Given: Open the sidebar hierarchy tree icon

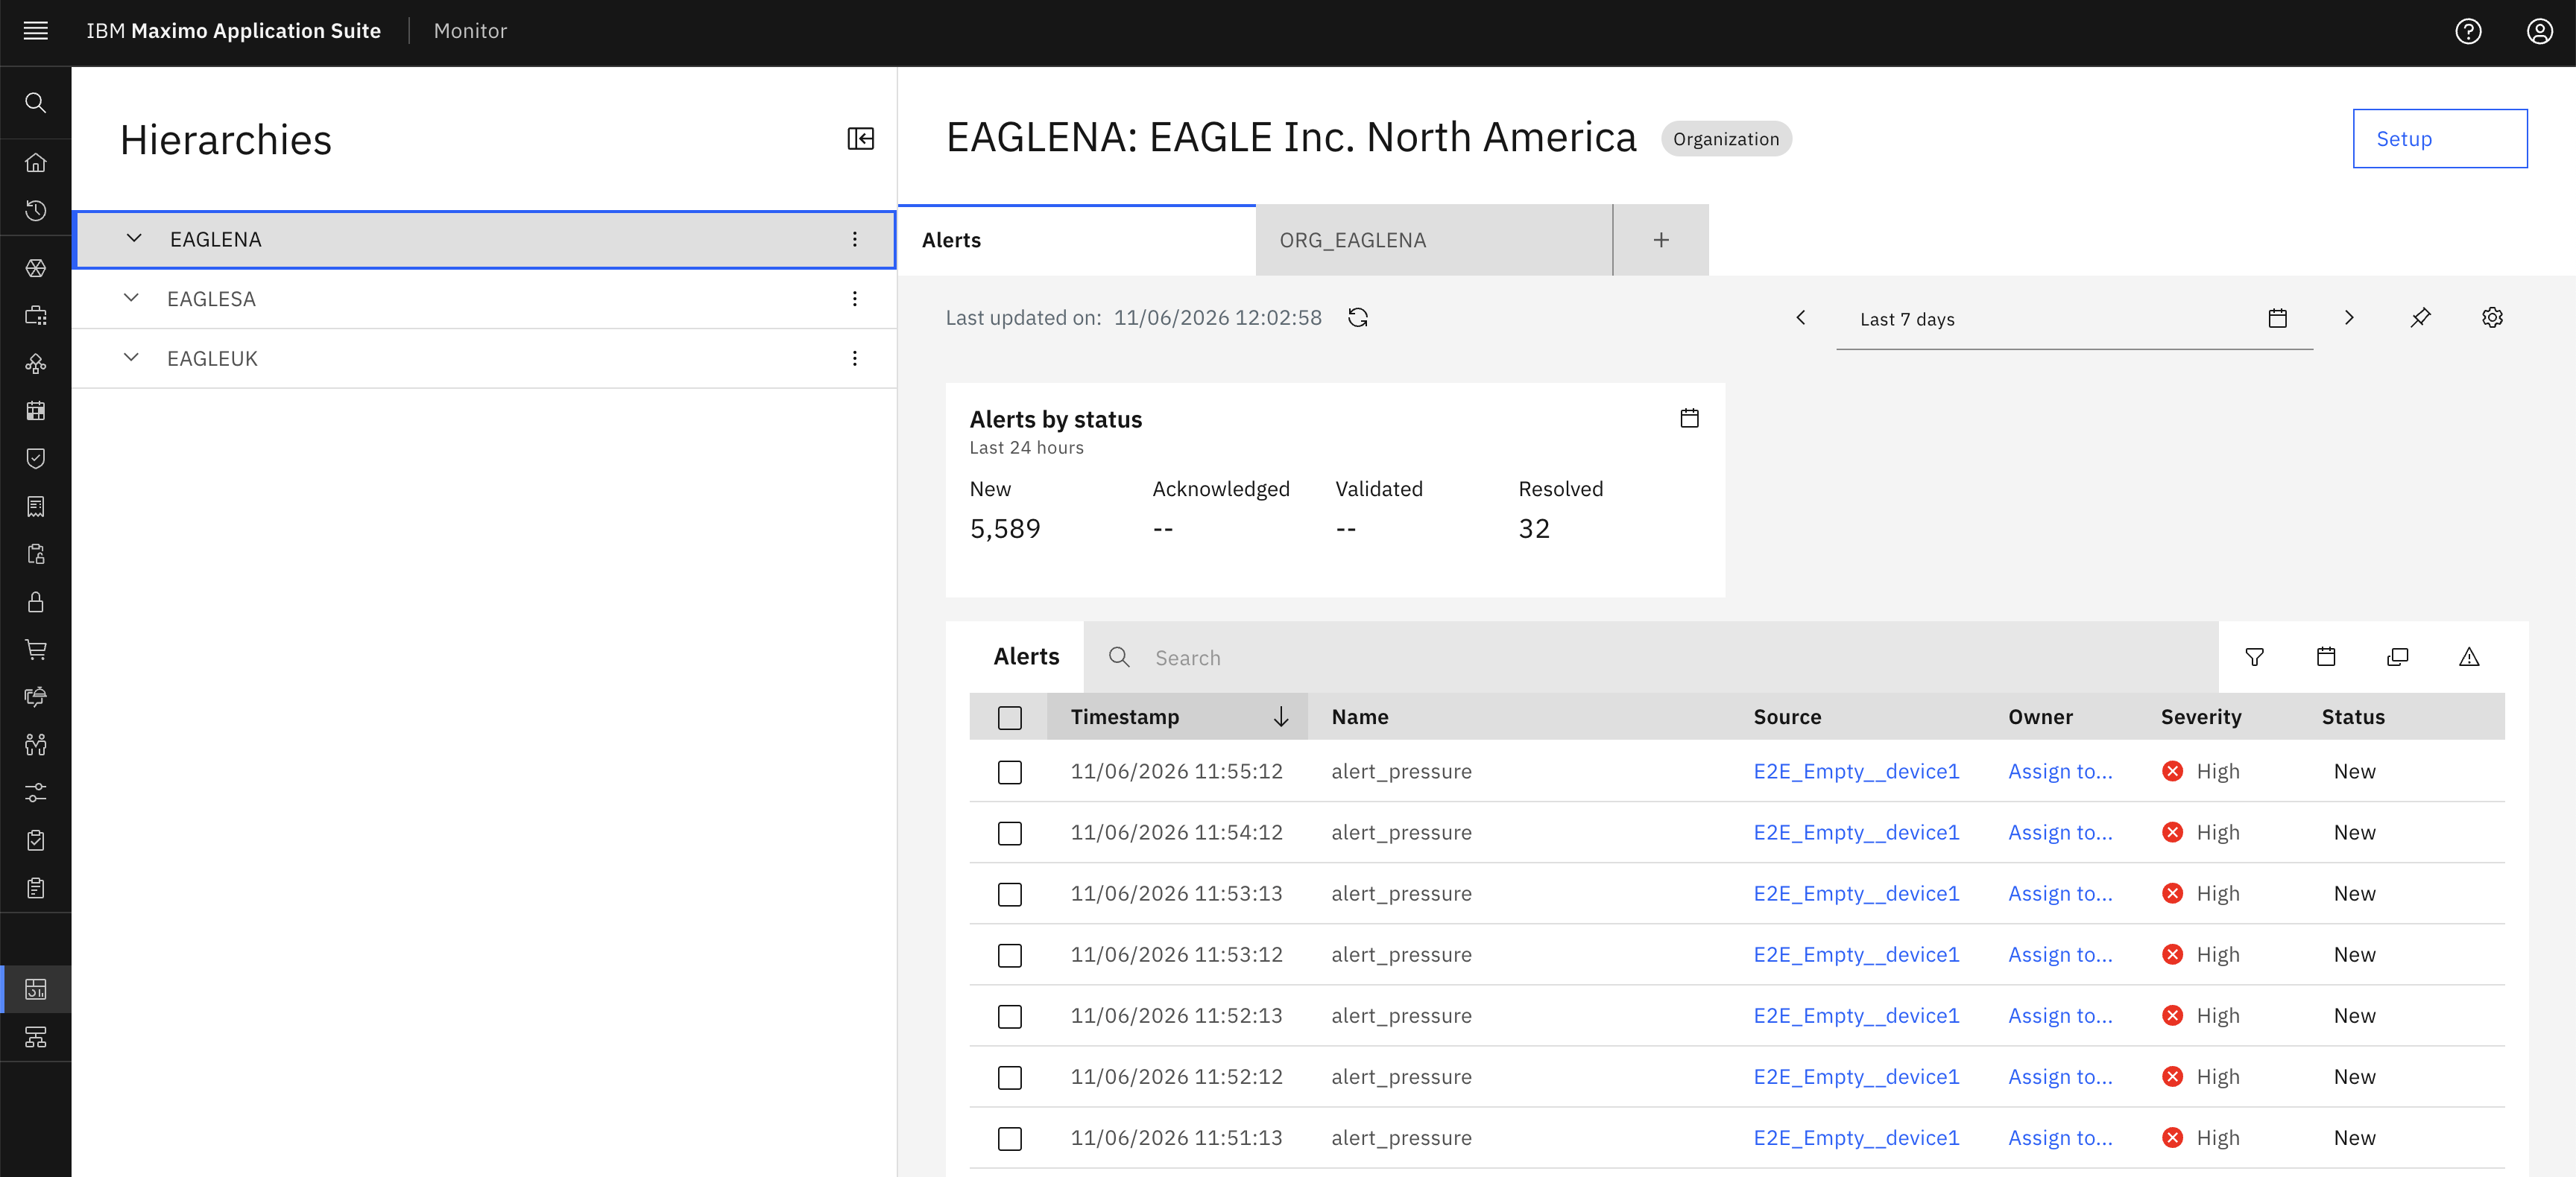Looking at the screenshot, I should pyautogui.click(x=36, y=1037).
